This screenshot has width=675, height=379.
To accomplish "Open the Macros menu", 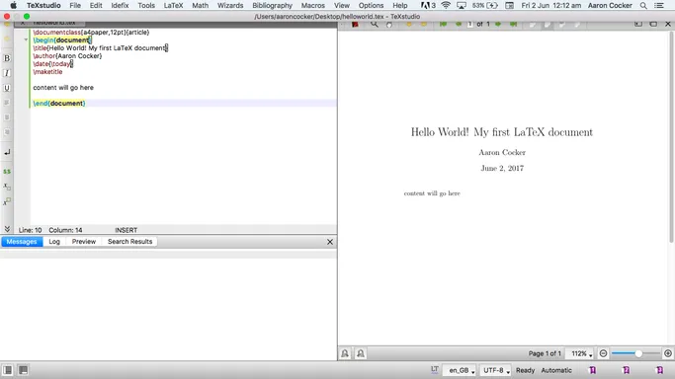I will [x=313, y=5].
